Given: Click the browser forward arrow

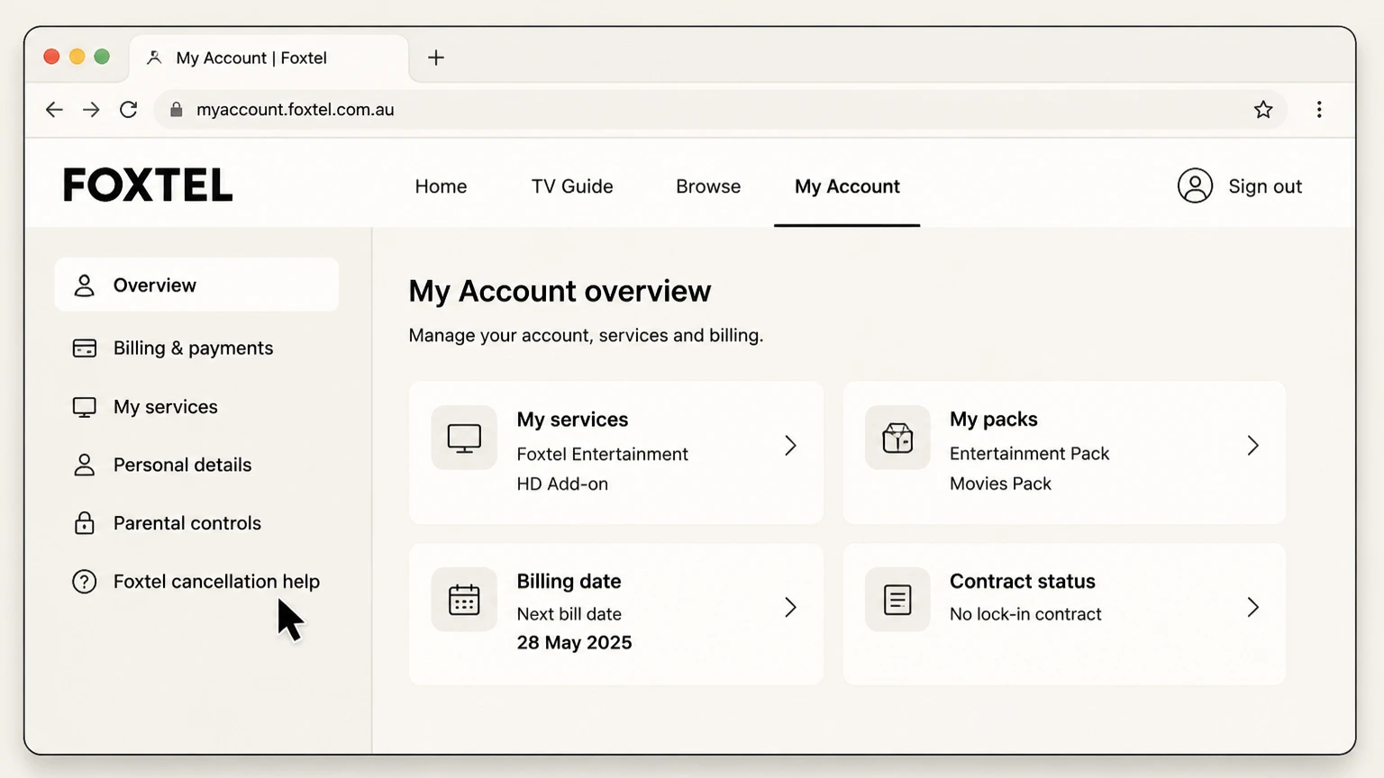Looking at the screenshot, I should click(91, 110).
